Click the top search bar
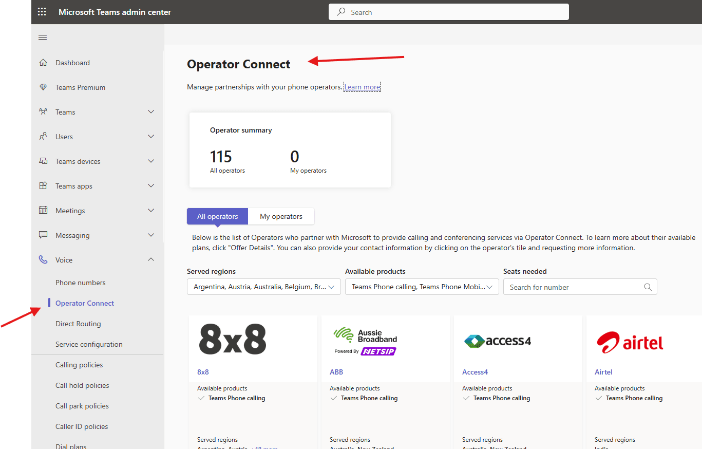Viewport: 702px width, 449px height. tap(448, 11)
